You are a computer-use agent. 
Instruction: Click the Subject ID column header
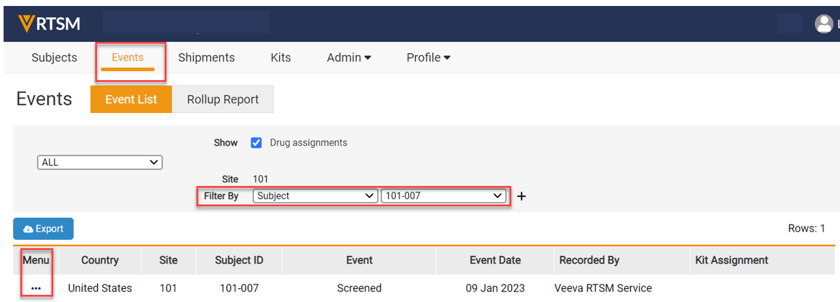(239, 260)
